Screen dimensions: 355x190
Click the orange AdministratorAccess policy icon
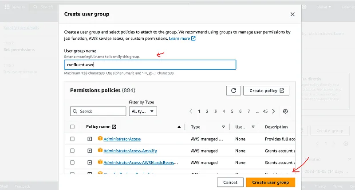[x=100, y=139]
